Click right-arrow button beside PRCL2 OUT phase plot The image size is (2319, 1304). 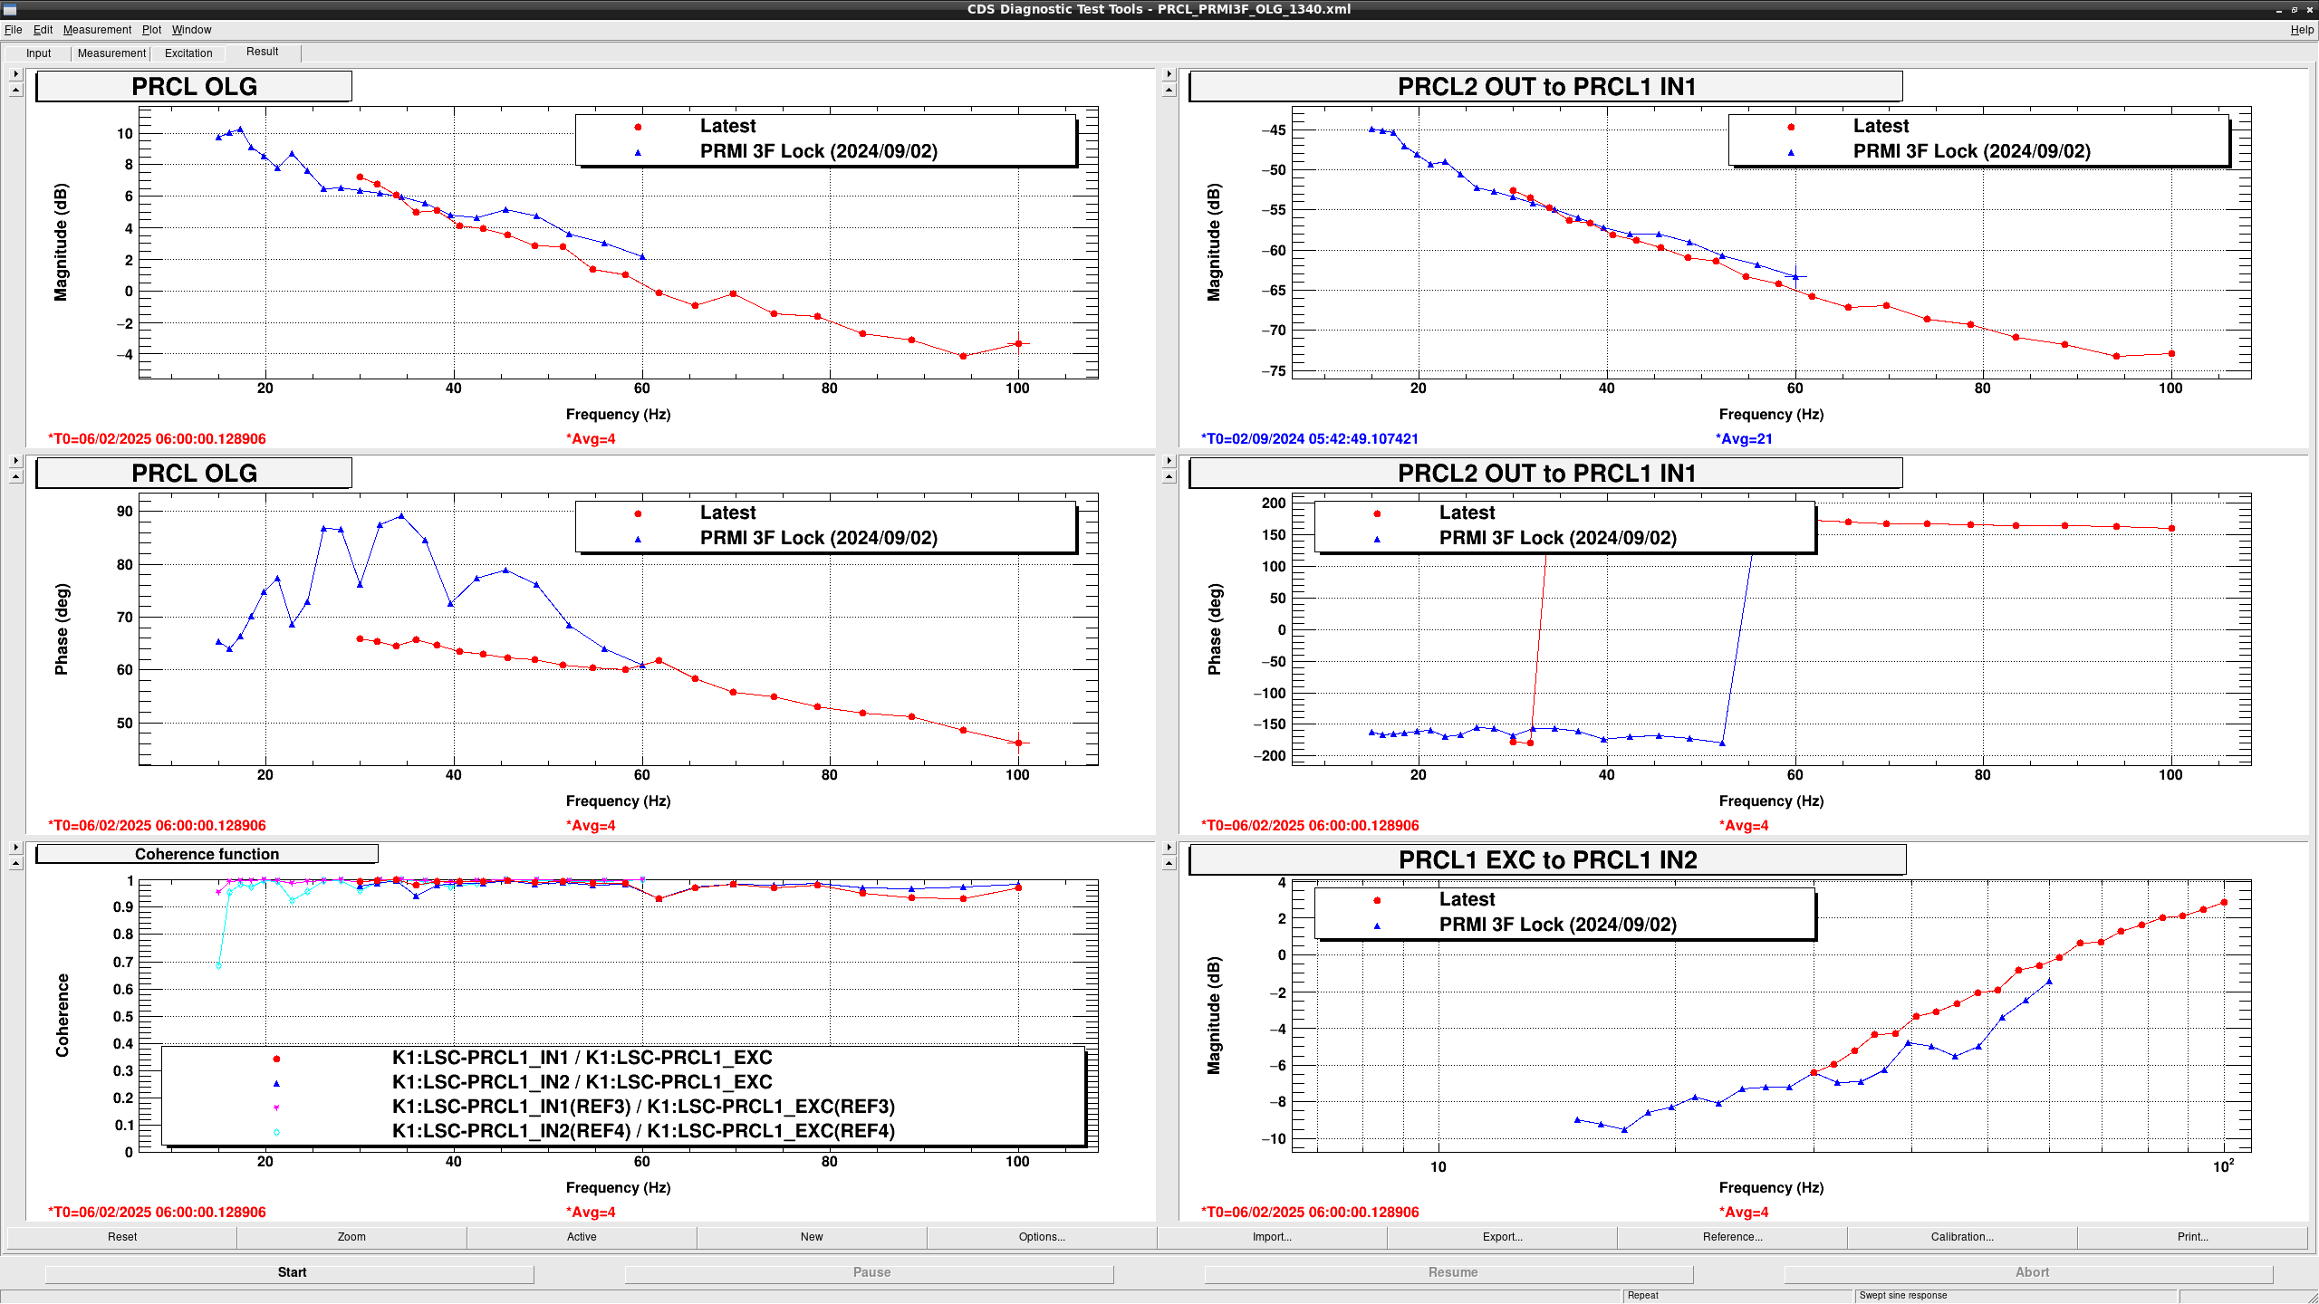point(1169,461)
